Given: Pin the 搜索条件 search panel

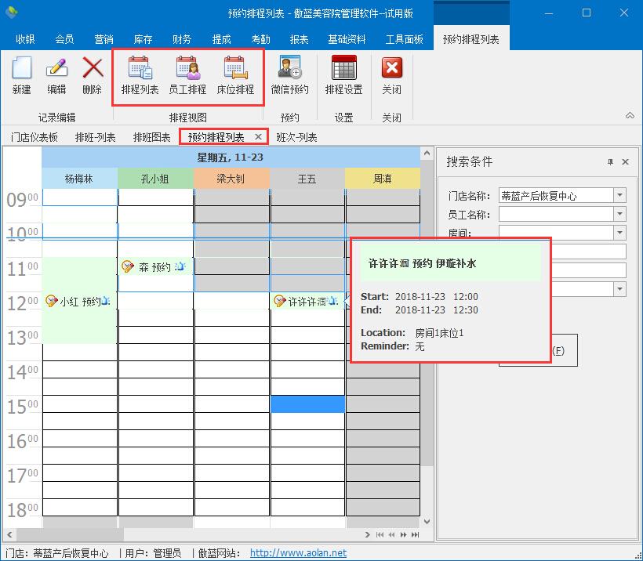Looking at the screenshot, I should [610, 162].
